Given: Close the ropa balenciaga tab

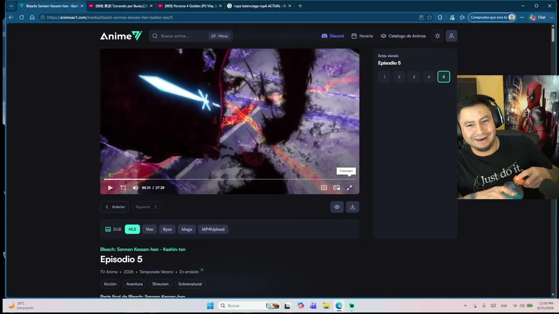Looking at the screenshot, I should (290, 6).
